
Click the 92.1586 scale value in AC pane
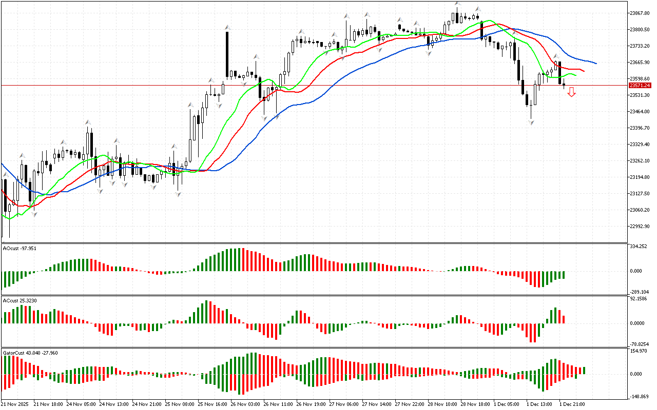point(640,298)
